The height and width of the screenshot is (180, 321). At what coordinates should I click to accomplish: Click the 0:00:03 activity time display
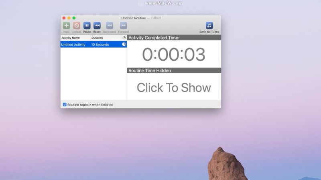click(x=174, y=54)
